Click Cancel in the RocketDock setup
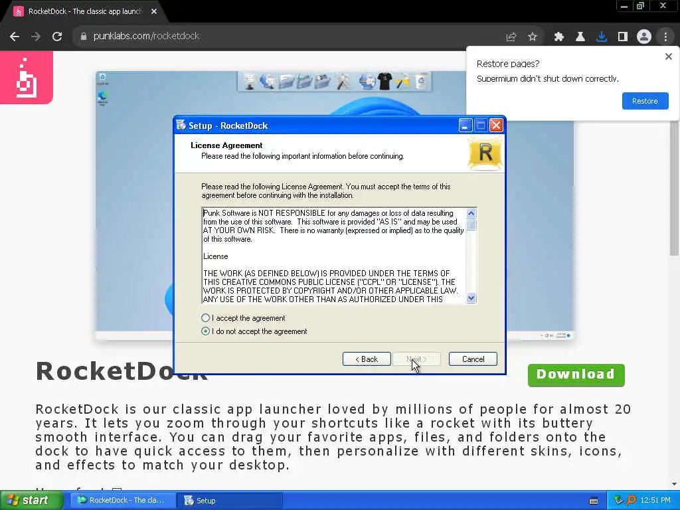The height and width of the screenshot is (510, 680). click(x=473, y=359)
